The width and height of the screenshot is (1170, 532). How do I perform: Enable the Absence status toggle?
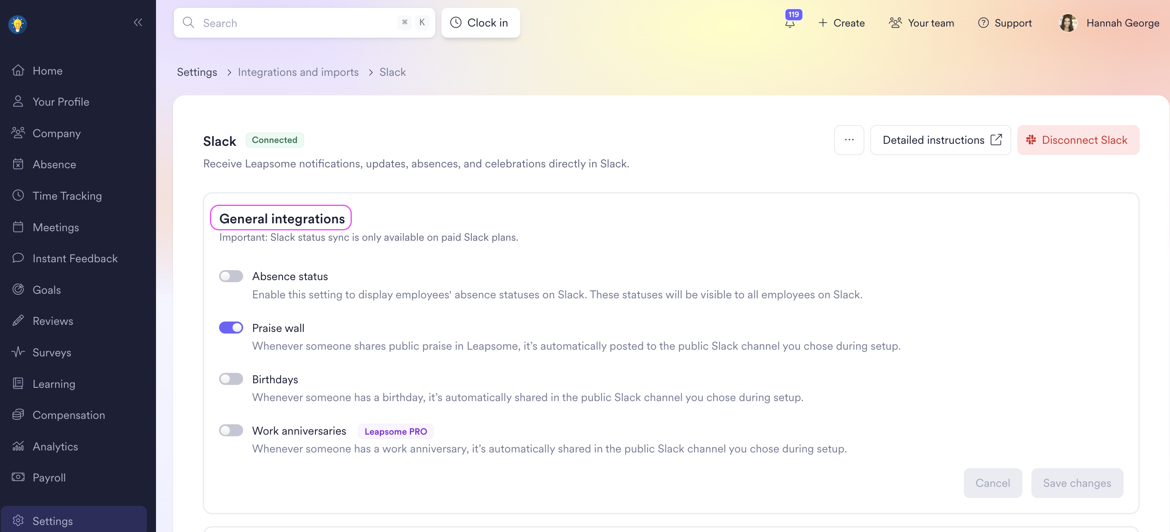231,276
